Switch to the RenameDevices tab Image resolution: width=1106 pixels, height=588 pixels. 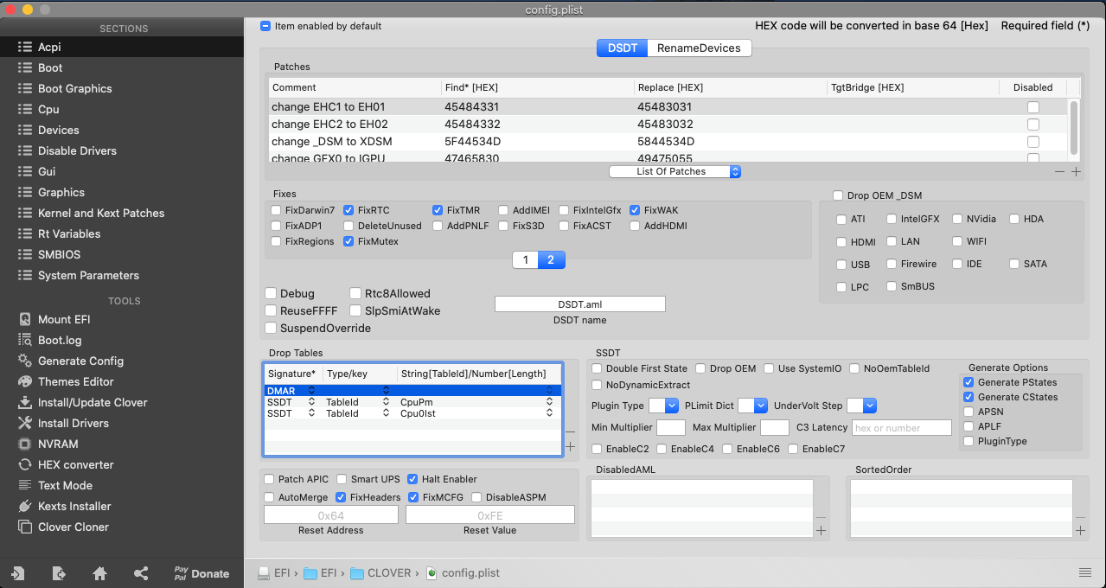pyautogui.click(x=699, y=48)
